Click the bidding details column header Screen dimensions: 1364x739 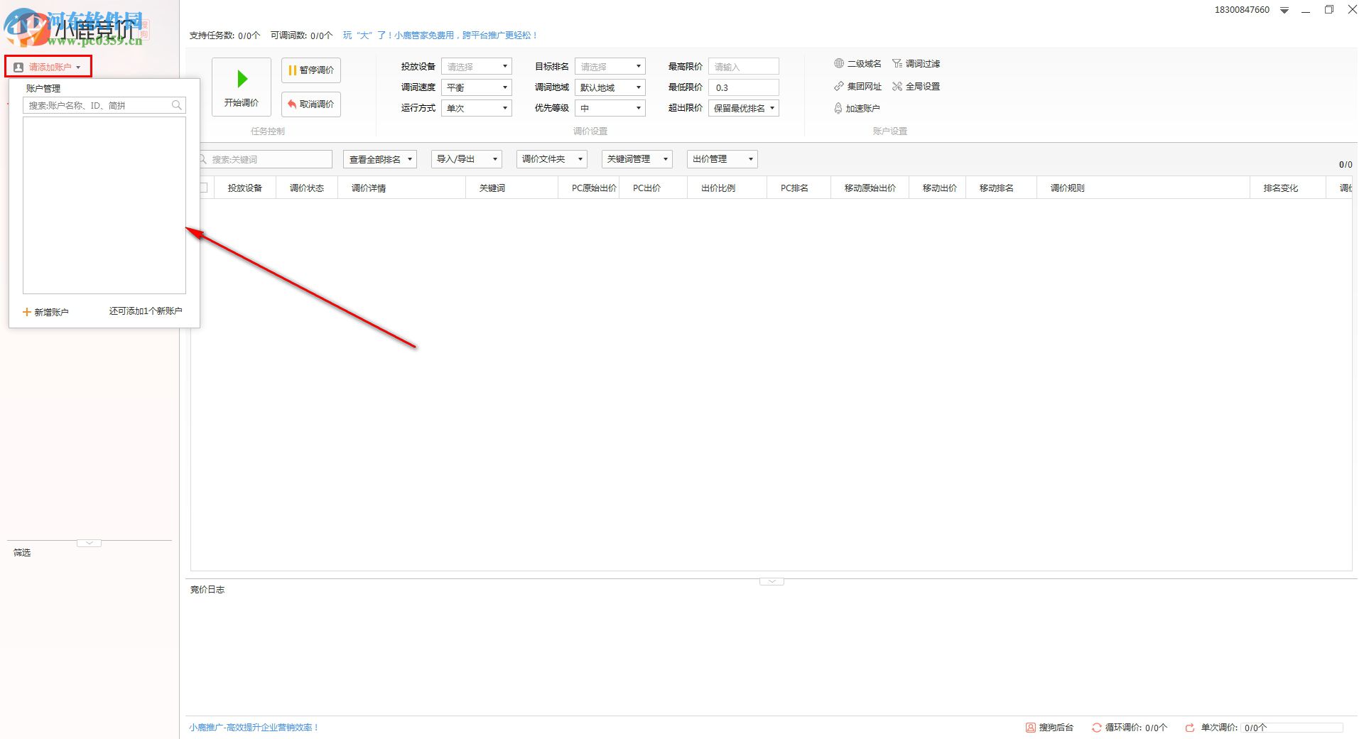tap(402, 188)
